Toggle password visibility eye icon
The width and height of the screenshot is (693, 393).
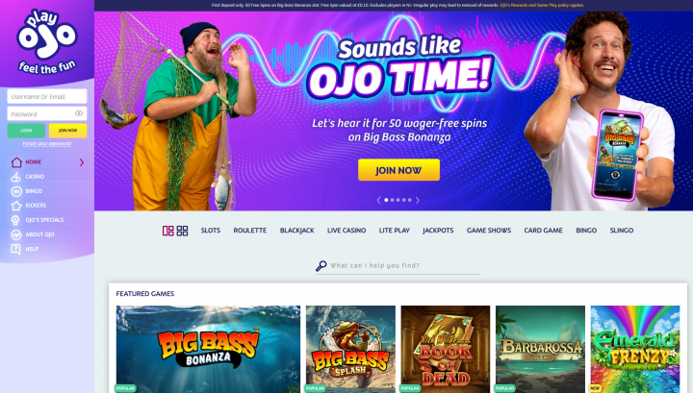click(x=79, y=113)
